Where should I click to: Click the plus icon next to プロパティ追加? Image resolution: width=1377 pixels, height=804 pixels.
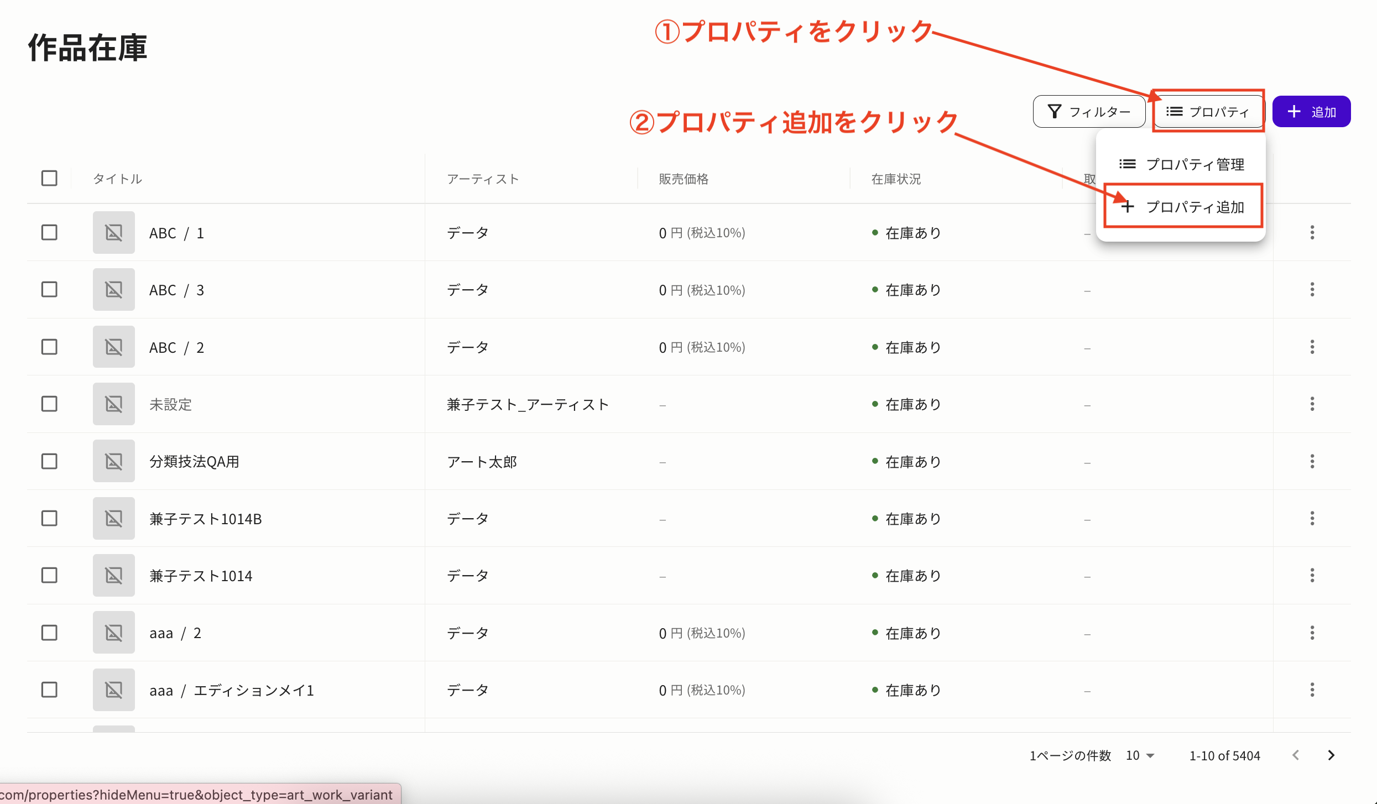[1128, 206]
